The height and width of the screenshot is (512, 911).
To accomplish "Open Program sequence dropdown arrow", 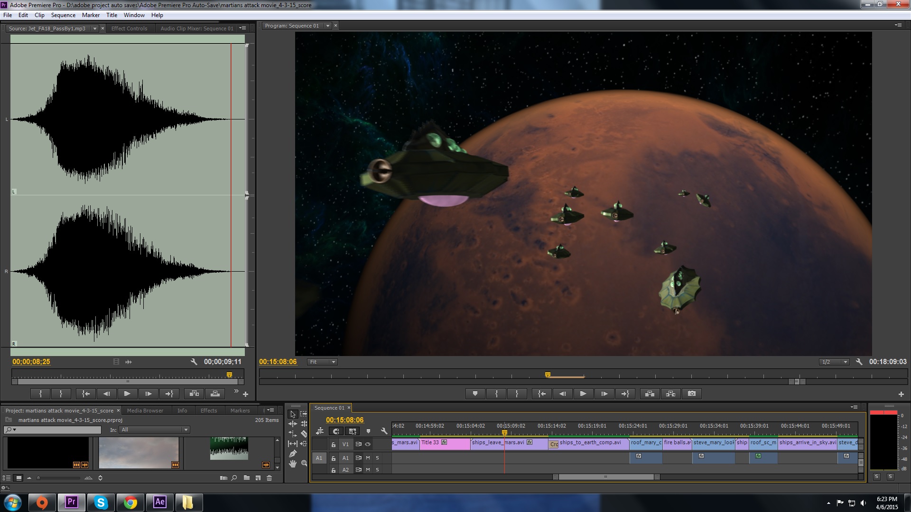I will pyautogui.click(x=327, y=26).
